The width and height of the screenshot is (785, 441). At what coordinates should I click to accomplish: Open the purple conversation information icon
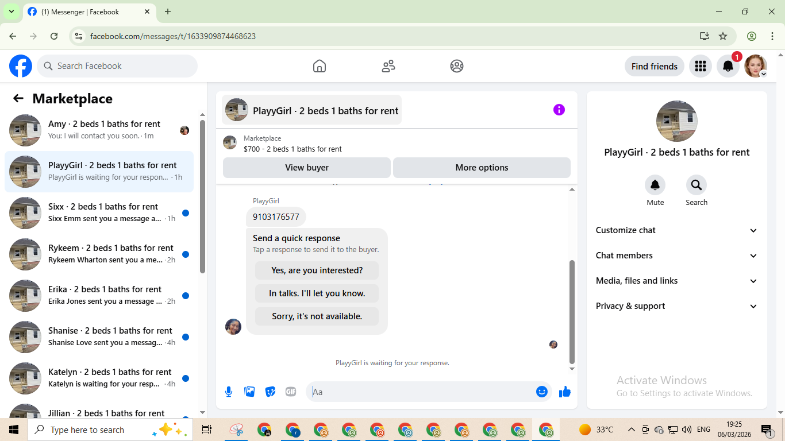559,110
